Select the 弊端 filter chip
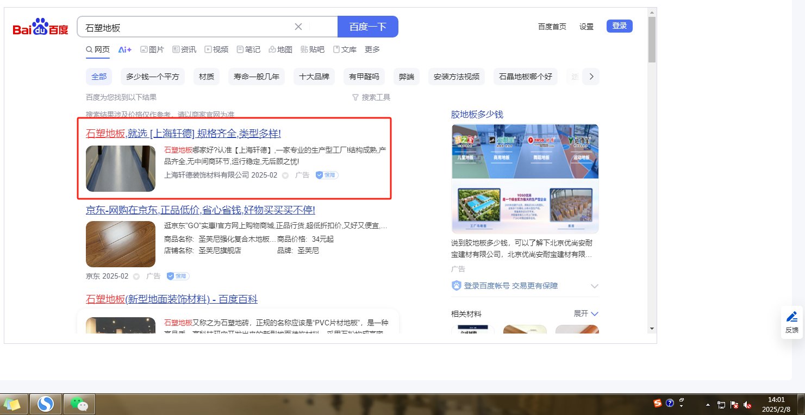This screenshot has width=805, height=415. (x=407, y=77)
